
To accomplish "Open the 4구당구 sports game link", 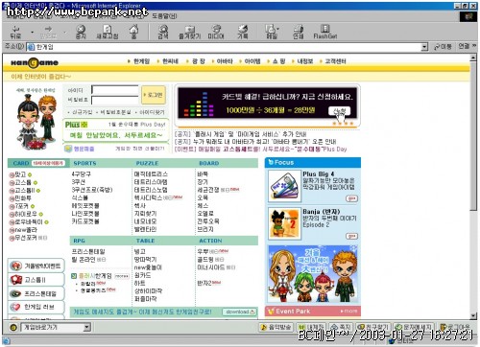I will coord(82,174).
